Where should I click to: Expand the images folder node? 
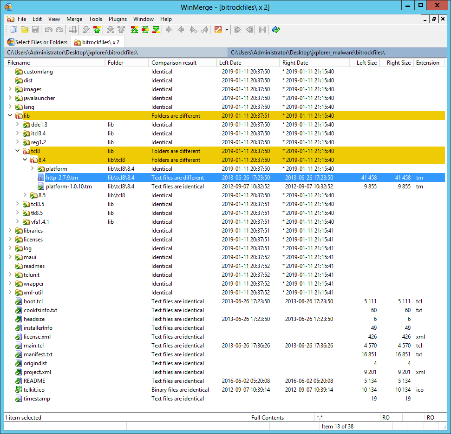(x=10, y=89)
